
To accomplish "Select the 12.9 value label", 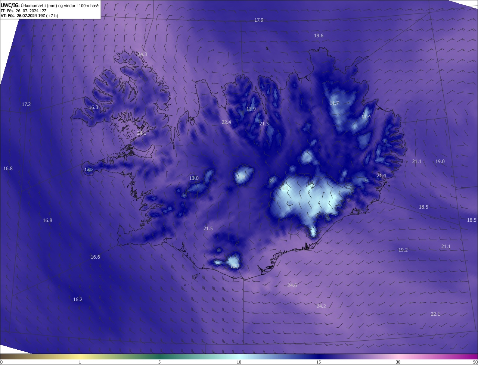I will [x=251, y=109].
